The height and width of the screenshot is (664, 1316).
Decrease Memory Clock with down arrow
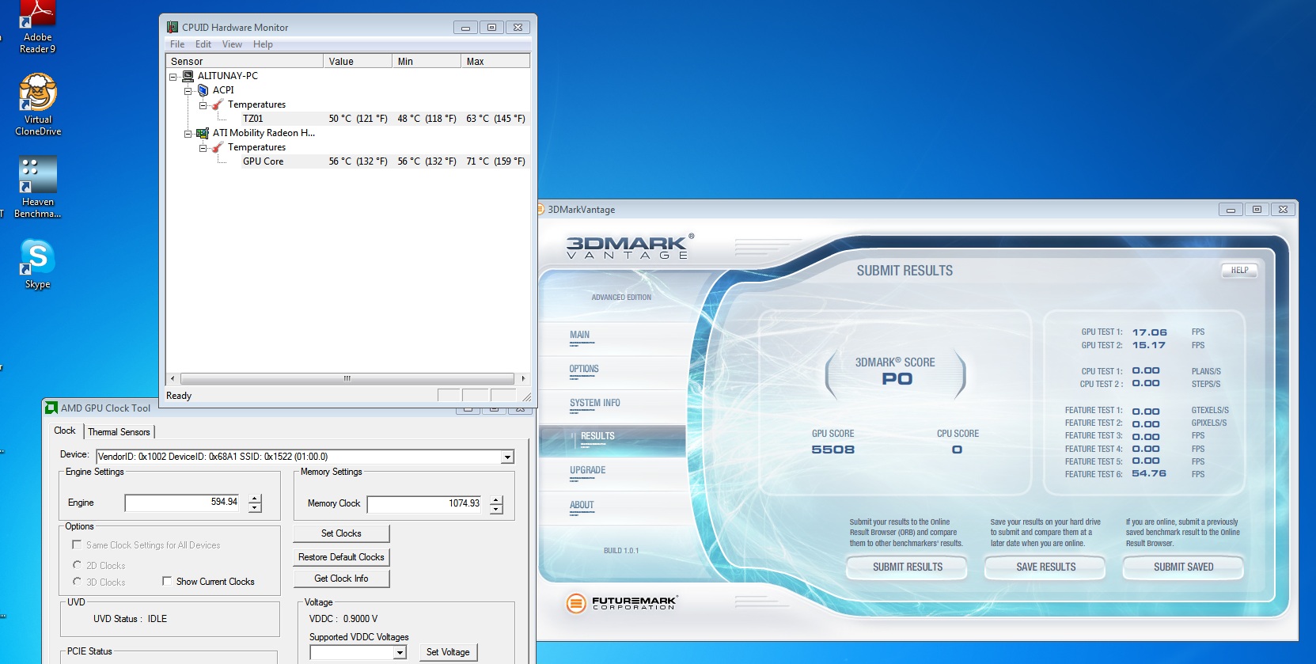(x=496, y=509)
